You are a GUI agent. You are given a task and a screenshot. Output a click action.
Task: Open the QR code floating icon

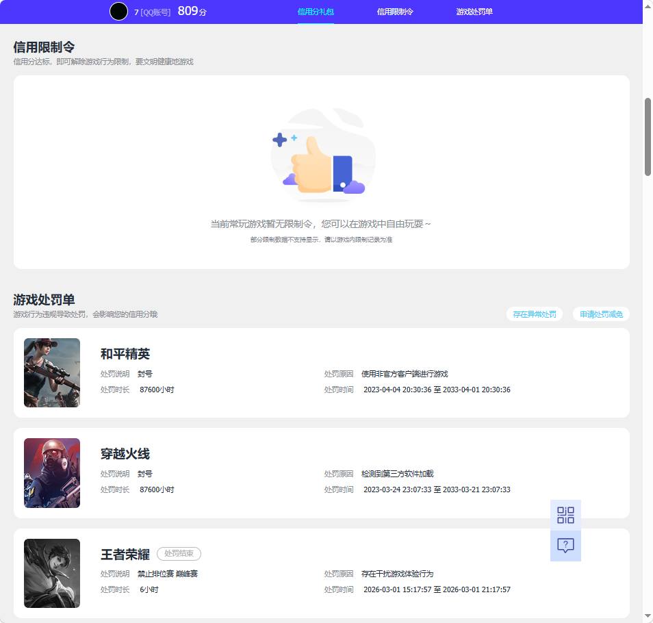pyautogui.click(x=565, y=515)
